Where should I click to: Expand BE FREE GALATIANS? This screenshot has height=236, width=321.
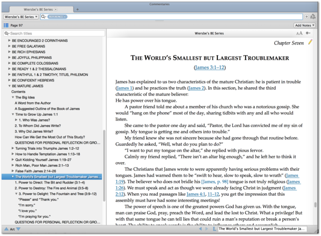pos(9,47)
